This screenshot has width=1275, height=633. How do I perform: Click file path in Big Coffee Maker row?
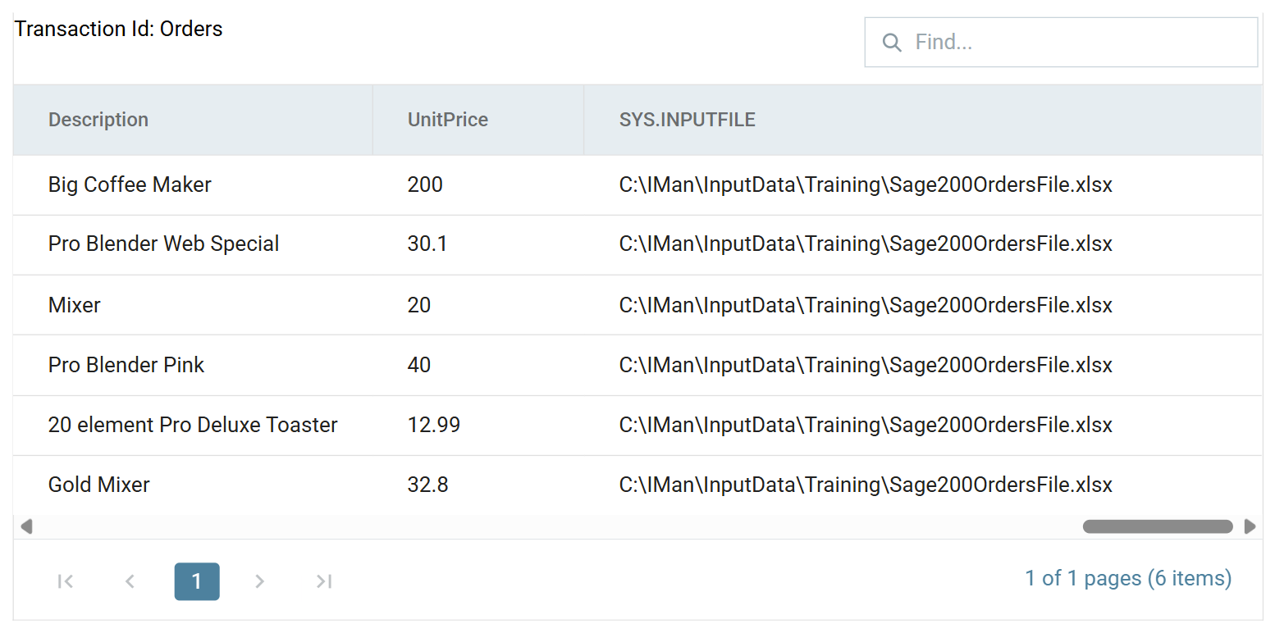[x=866, y=185]
